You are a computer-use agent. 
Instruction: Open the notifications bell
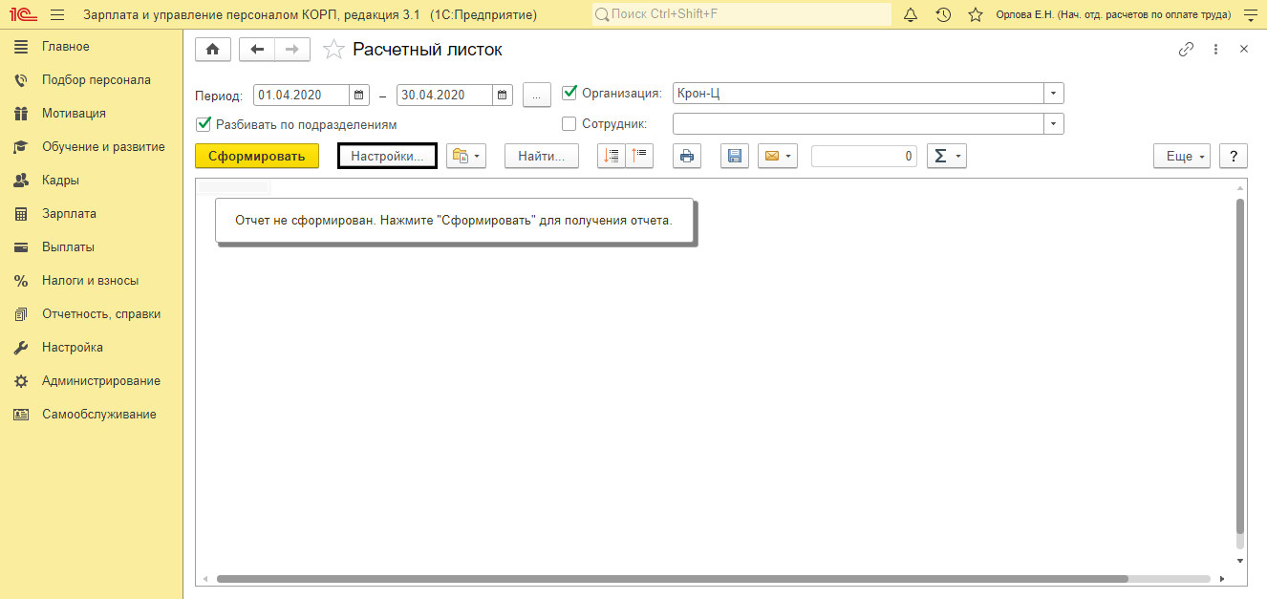point(910,15)
